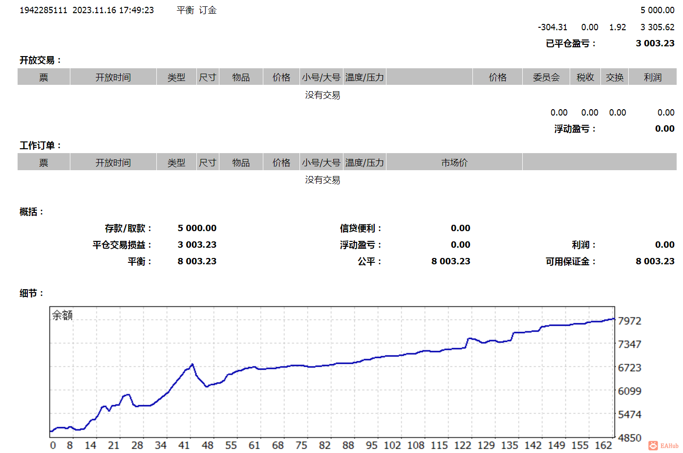Click the 税收 column header

pos(585,77)
